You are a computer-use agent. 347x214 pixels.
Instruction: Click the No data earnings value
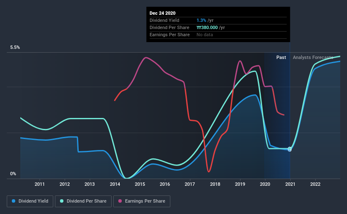(205, 35)
